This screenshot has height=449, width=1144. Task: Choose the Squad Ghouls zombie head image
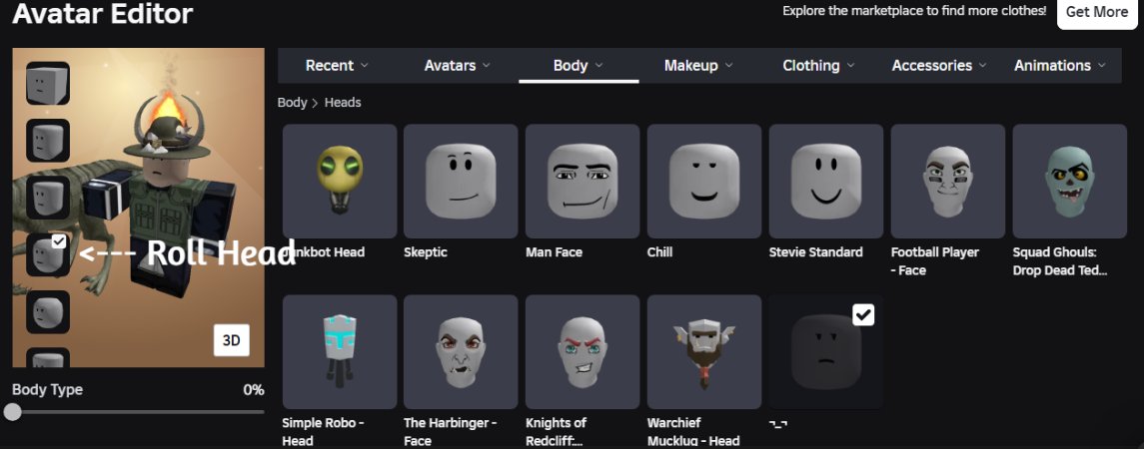(x=1070, y=182)
